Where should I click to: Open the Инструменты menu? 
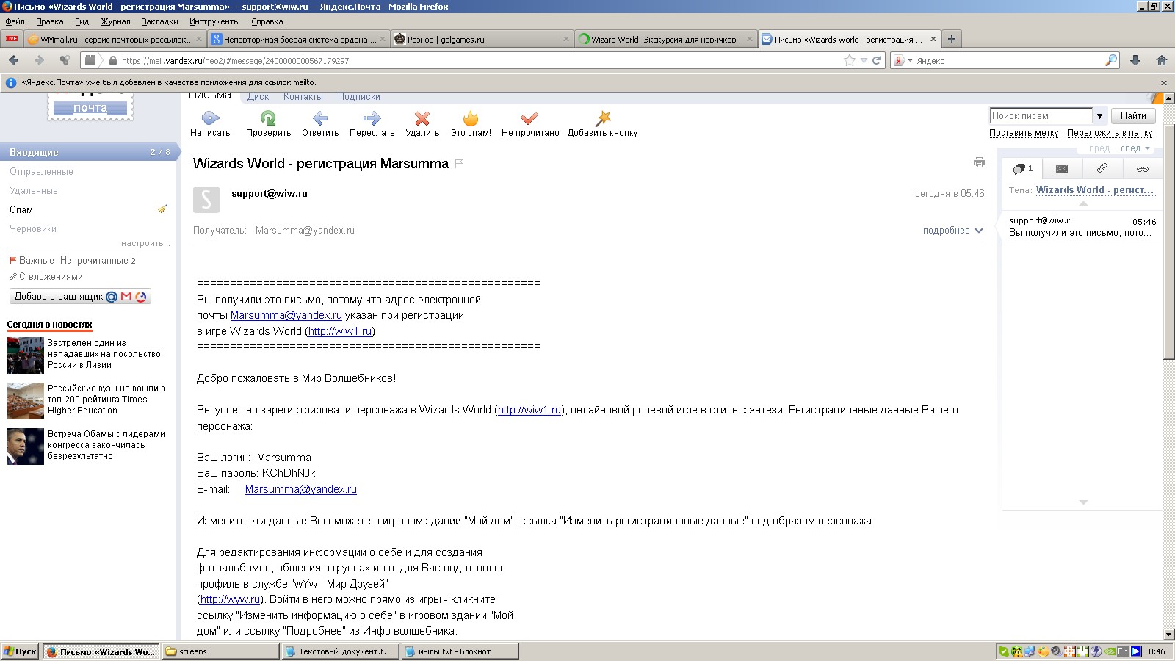coord(214,21)
